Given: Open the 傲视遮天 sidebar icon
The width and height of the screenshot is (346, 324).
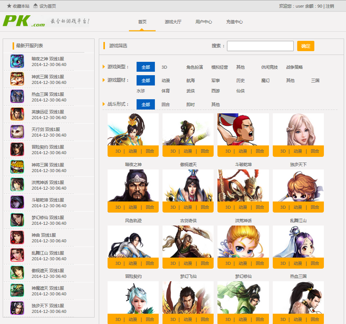Looking at the screenshot, I should [x=17, y=273].
